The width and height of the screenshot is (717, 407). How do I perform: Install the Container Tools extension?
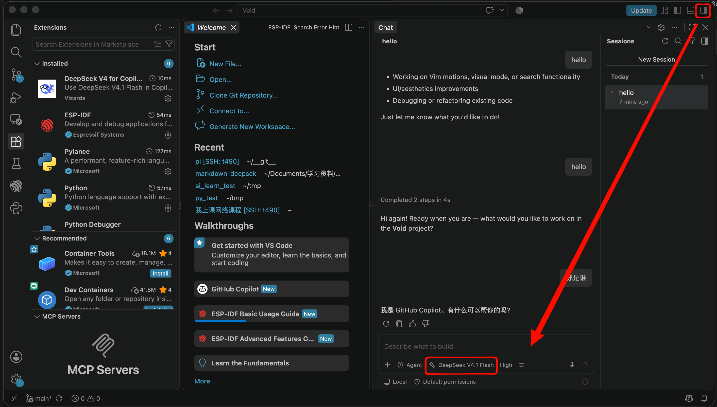160,273
